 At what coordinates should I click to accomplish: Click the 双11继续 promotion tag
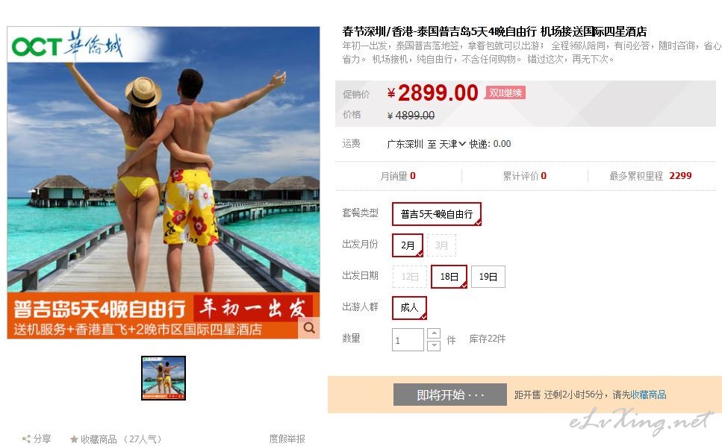(505, 93)
